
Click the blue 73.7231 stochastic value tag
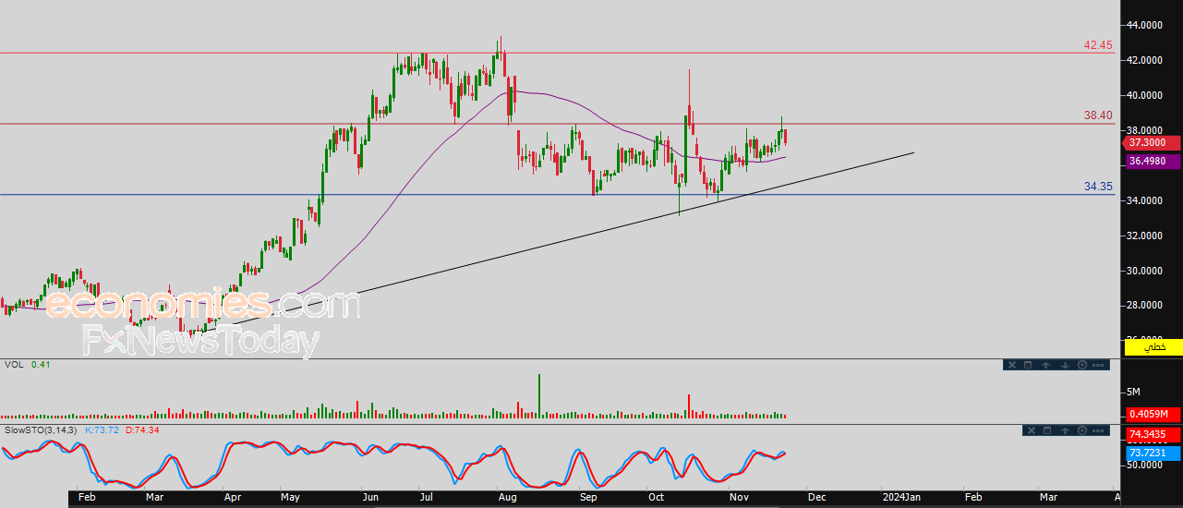click(x=1152, y=454)
